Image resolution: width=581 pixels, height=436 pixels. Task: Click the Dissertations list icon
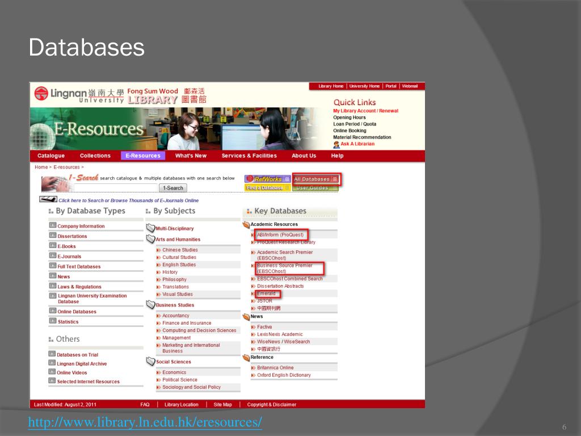coord(53,236)
